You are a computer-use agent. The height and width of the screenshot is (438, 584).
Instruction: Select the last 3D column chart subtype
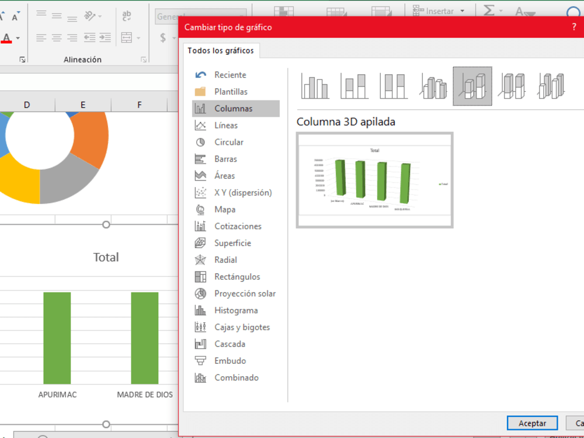(552, 86)
